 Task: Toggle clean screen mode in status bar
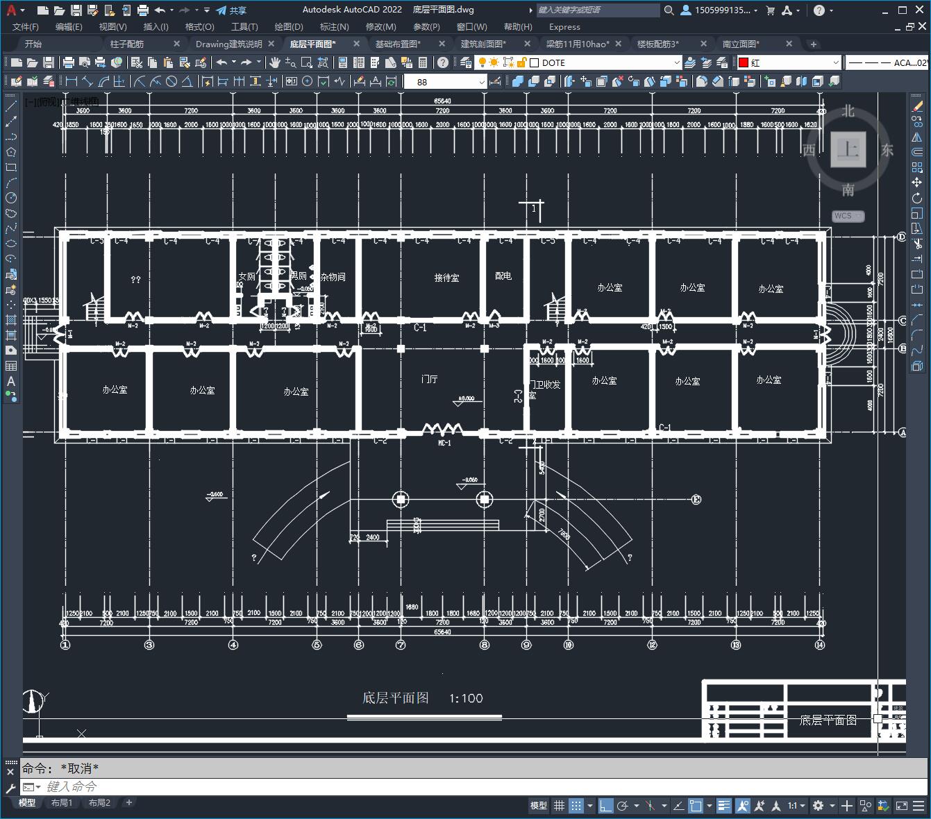tap(901, 806)
